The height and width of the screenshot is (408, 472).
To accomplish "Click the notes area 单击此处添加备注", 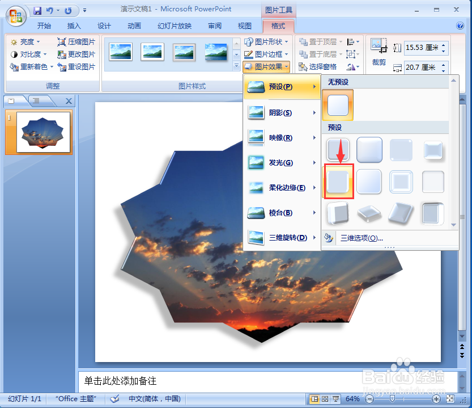I will pos(268,381).
